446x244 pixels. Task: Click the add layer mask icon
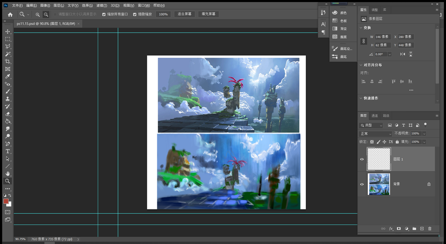(399, 229)
